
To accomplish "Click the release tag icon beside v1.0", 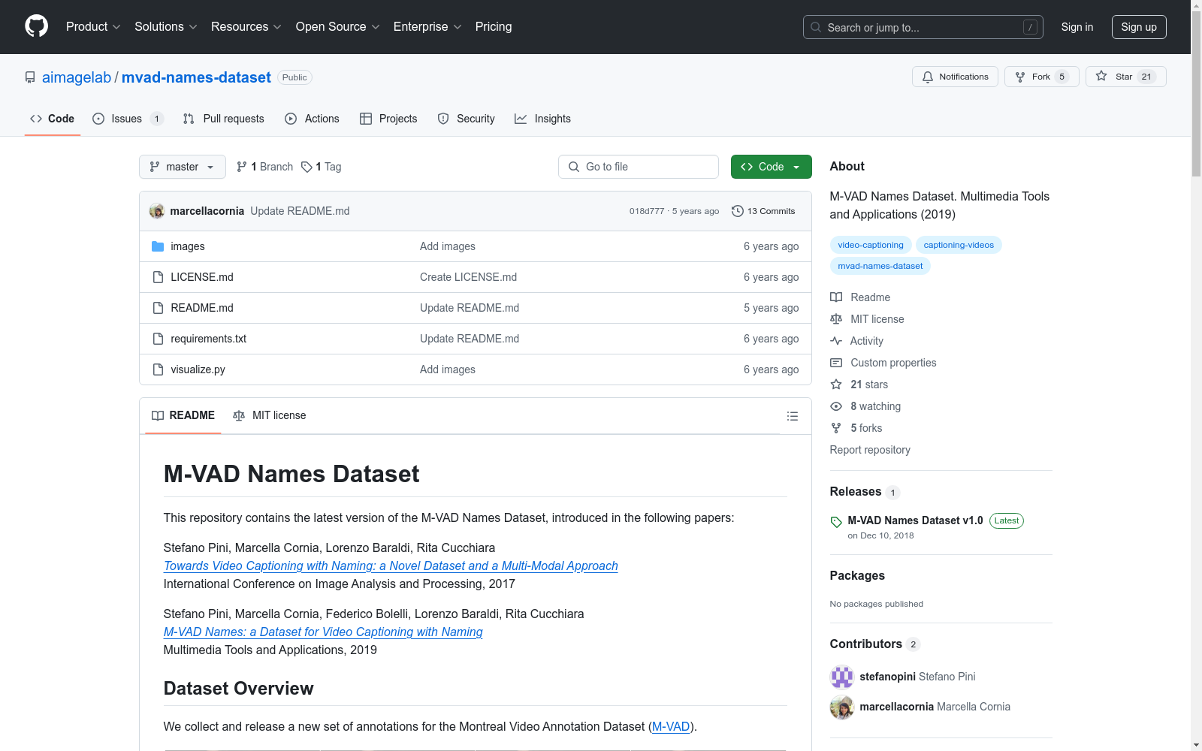I will (x=836, y=522).
